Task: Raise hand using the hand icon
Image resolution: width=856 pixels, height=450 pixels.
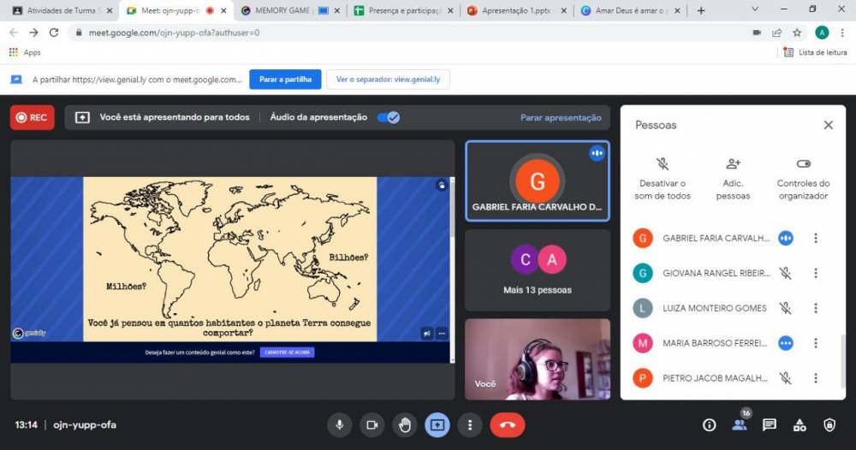Action: coord(405,424)
